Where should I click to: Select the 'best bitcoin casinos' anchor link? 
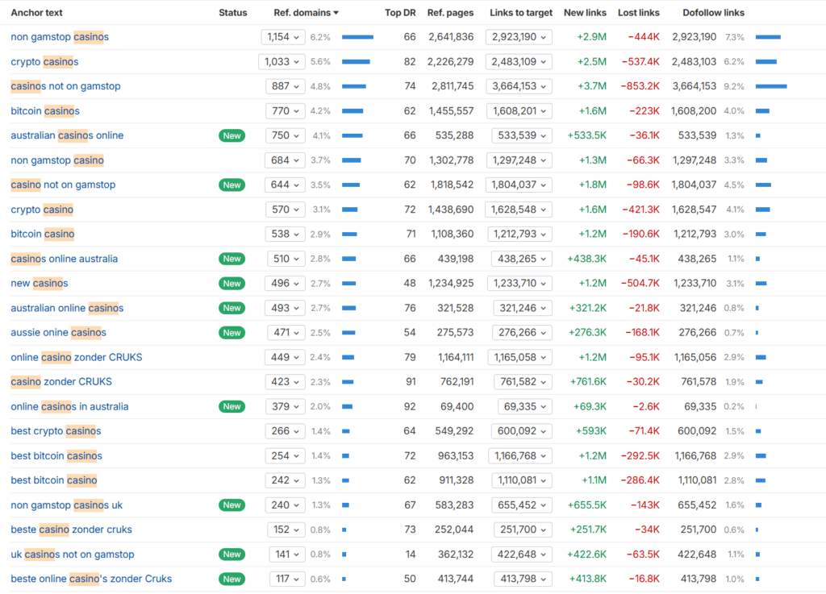coord(56,455)
